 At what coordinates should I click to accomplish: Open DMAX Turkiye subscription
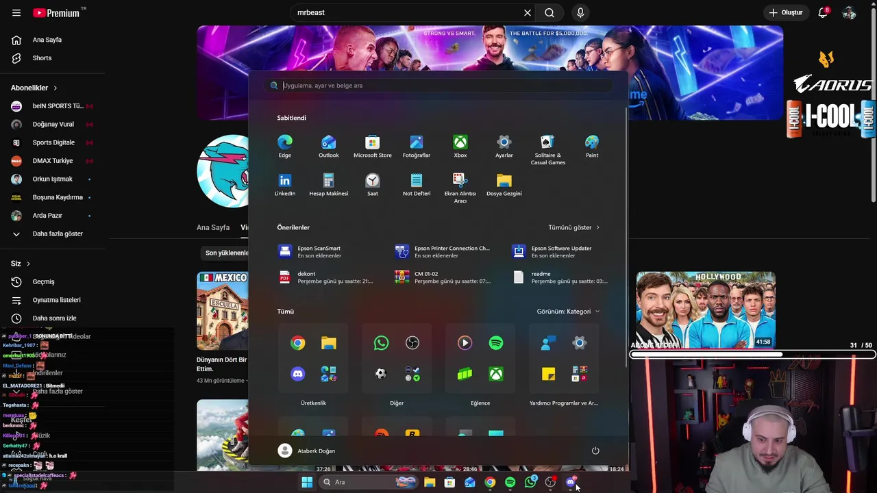(x=53, y=161)
